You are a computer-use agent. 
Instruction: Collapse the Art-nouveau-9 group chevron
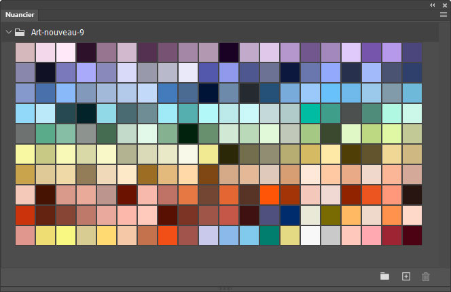[x=8, y=32]
